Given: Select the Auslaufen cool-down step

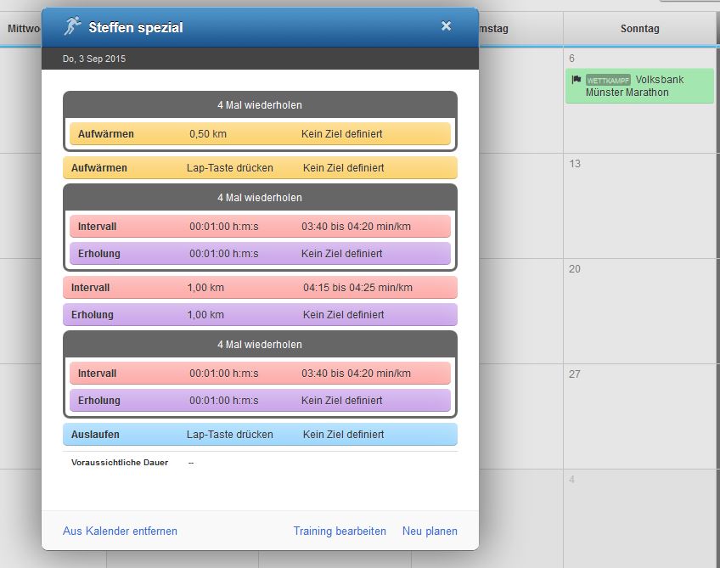Looking at the screenshot, I should click(x=260, y=435).
